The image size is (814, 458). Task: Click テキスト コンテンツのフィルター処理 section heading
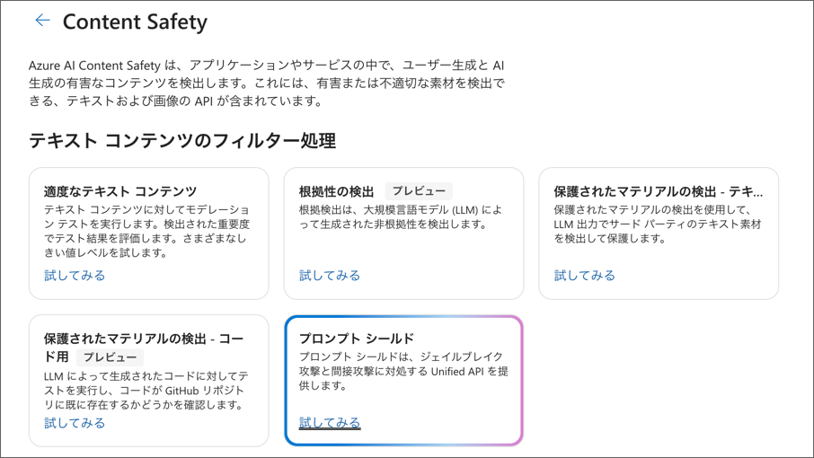[x=182, y=141]
